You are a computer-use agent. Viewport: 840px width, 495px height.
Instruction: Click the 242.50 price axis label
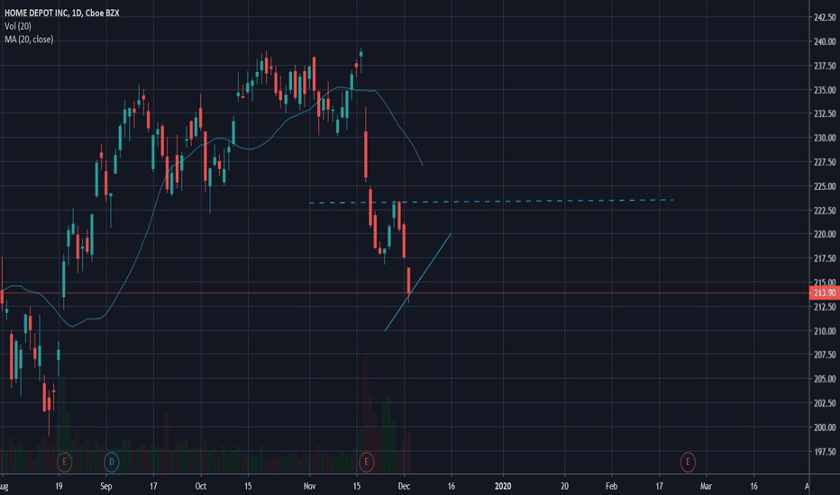(x=825, y=17)
